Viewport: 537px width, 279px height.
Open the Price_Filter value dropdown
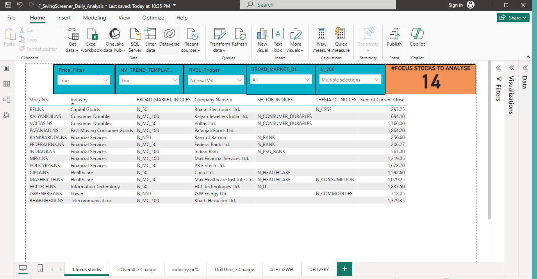pos(84,80)
